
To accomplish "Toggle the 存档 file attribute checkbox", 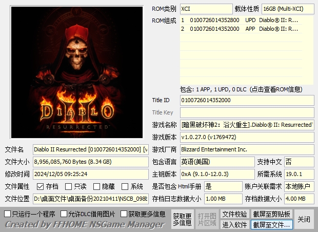I will (x=41, y=186).
